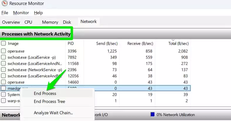Go to the CPU tab
The width and height of the screenshot is (231, 121).
(x=28, y=22)
